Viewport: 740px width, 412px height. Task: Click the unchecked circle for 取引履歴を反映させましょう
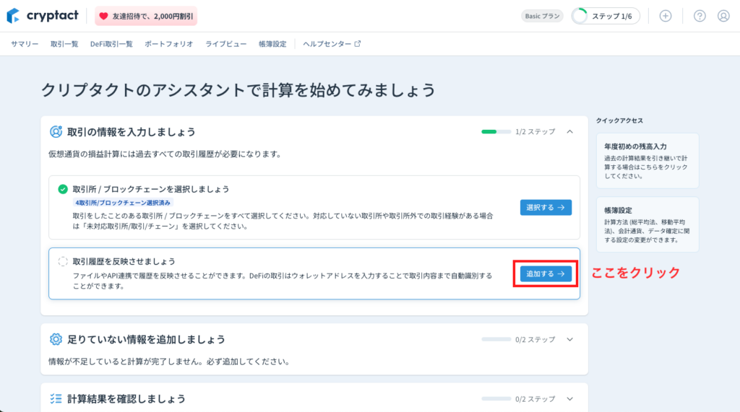coord(63,261)
